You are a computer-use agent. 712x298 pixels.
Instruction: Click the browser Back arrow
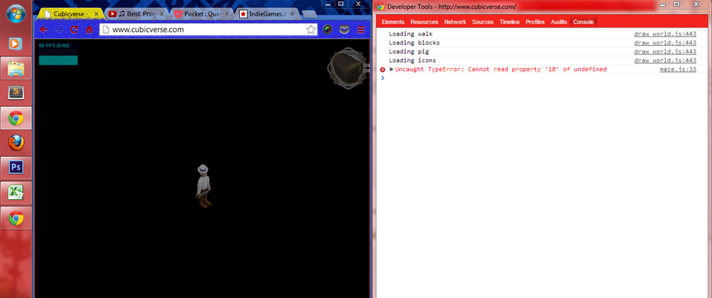pos(44,30)
